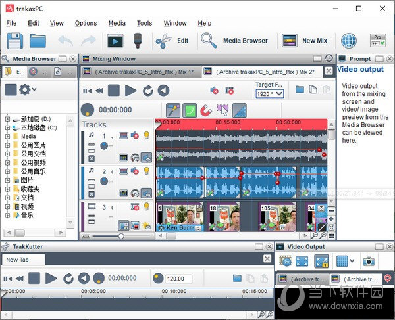Click the track zoom slider below Tracks

click(121, 236)
